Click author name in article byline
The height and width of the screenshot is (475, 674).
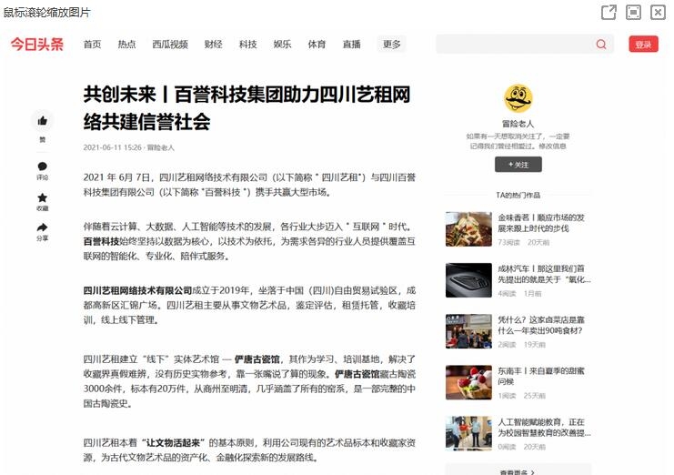pos(161,147)
